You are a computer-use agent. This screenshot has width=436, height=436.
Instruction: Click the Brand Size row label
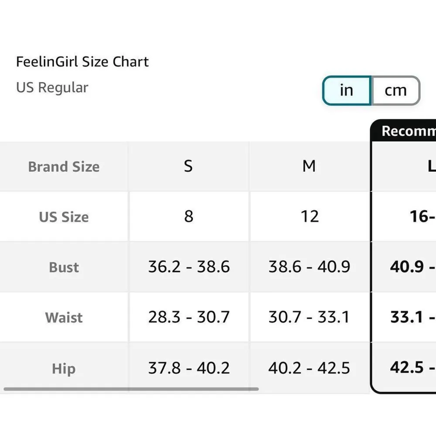[x=64, y=167]
